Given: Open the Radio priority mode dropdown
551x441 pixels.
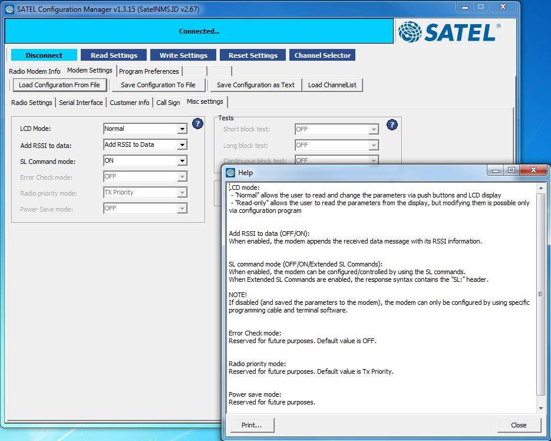Looking at the screenshot, I should coord(182,192).
